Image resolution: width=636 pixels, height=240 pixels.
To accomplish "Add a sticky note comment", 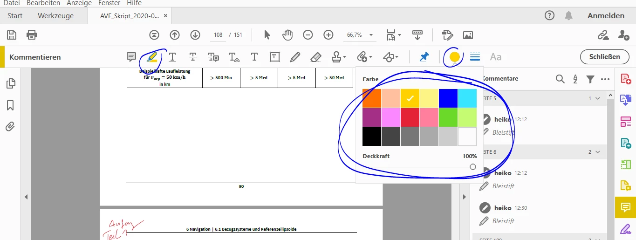I will click(x=131, y=57).
